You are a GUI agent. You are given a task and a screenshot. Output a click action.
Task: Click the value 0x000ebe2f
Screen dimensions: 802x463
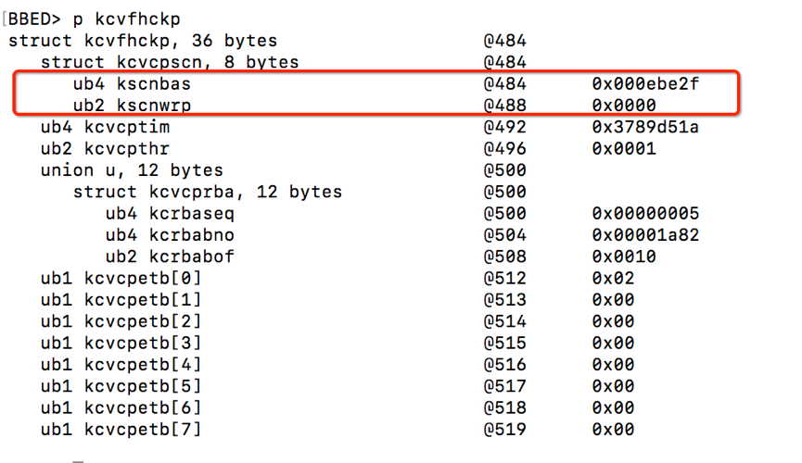point(645,84)
